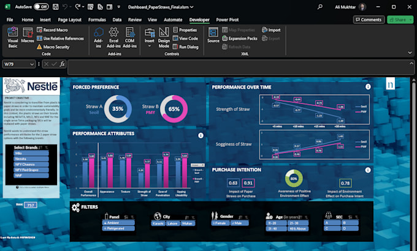Open the search box icon
The height and width of the screenshot is (251, 417).
click(320, 7)
